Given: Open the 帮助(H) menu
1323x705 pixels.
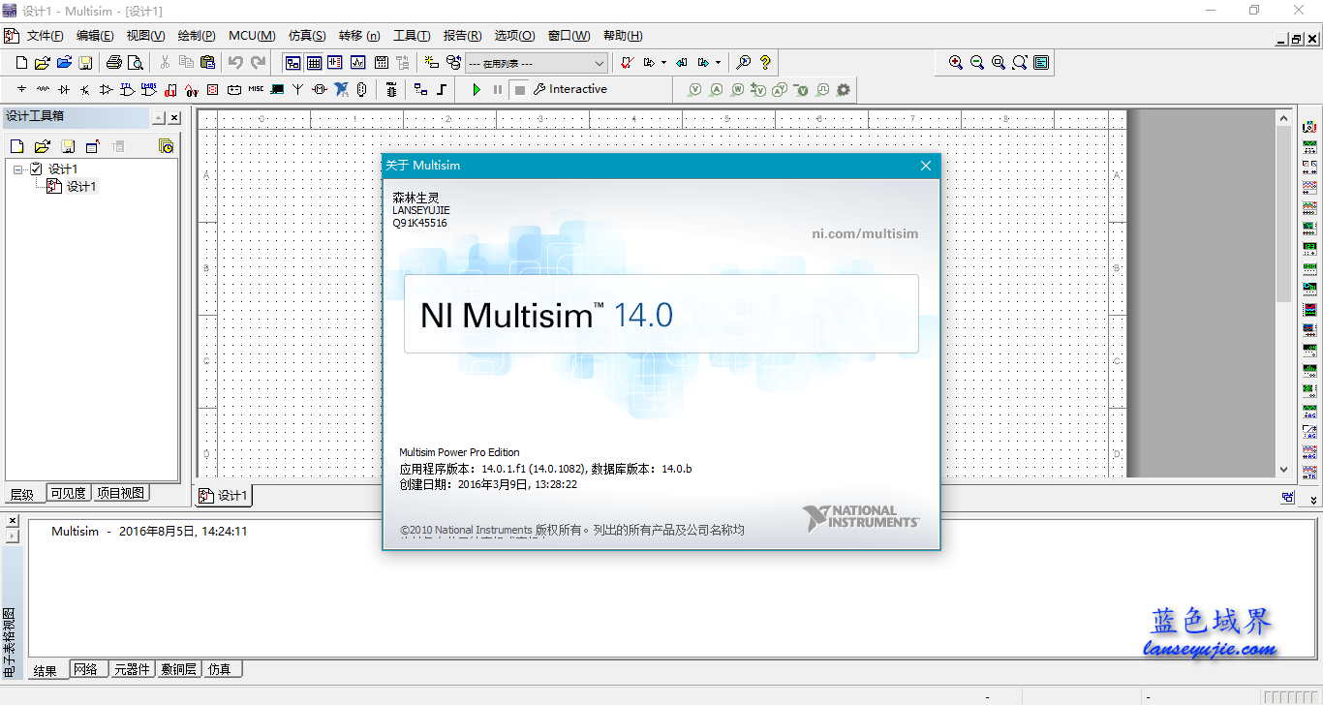Looking at the screenshot, I should pos(623,36).
